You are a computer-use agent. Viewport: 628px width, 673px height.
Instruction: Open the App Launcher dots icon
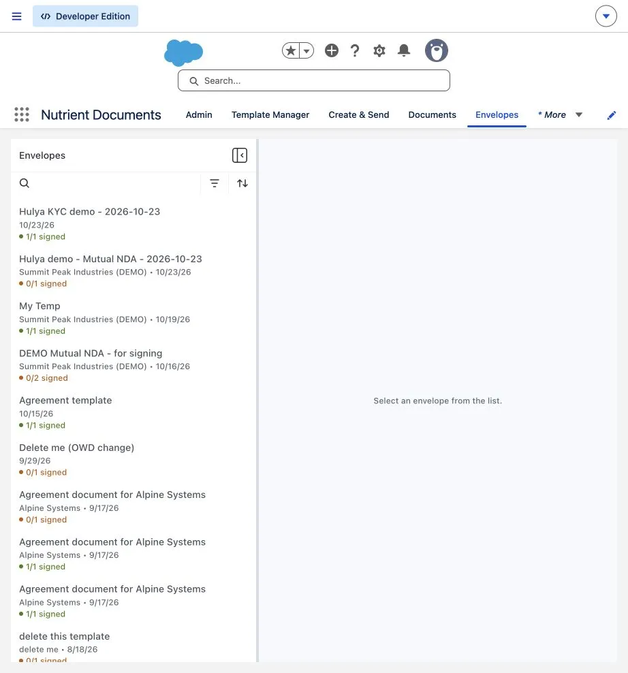click(22, 114)
